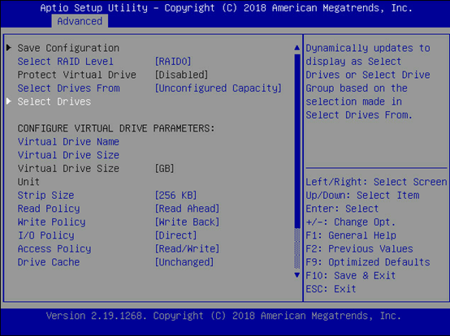Viewport: 450px width, 336px height.
Task: Change the GB size unit option
Action: [x=164, y=169]
